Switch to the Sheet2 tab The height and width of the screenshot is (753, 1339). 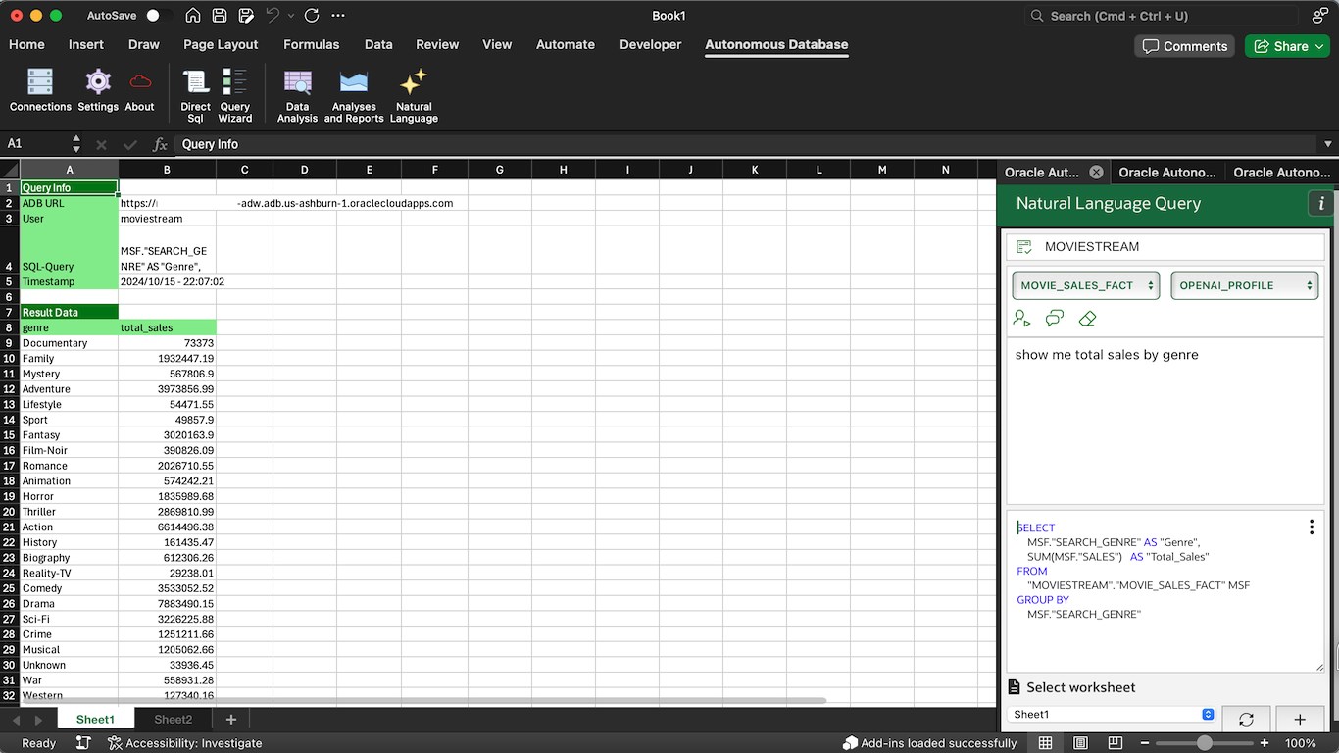pos(174,720)
